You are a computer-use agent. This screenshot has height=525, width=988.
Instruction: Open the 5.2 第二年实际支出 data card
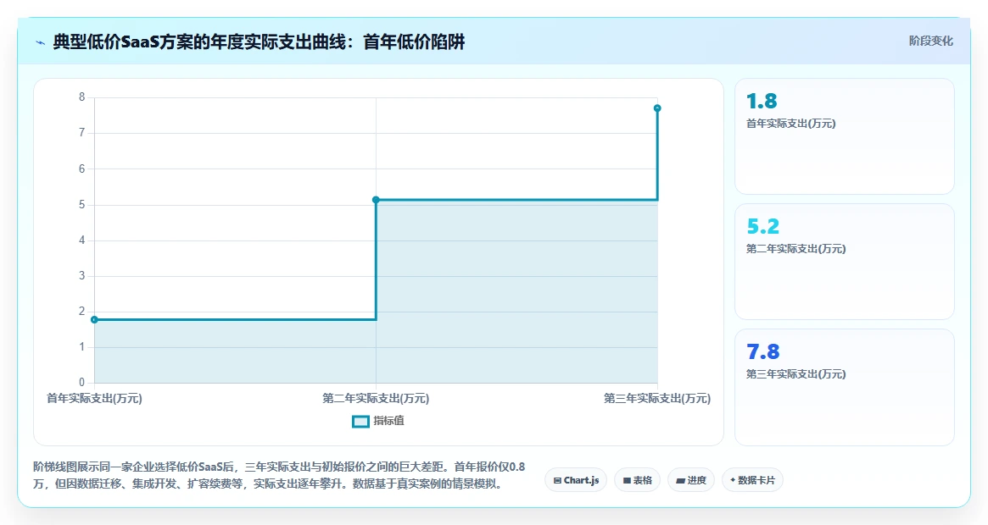pyautogui.click(x=845, y=262)
